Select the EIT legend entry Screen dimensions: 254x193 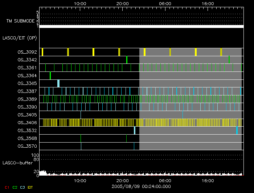(x=30, y=187)
